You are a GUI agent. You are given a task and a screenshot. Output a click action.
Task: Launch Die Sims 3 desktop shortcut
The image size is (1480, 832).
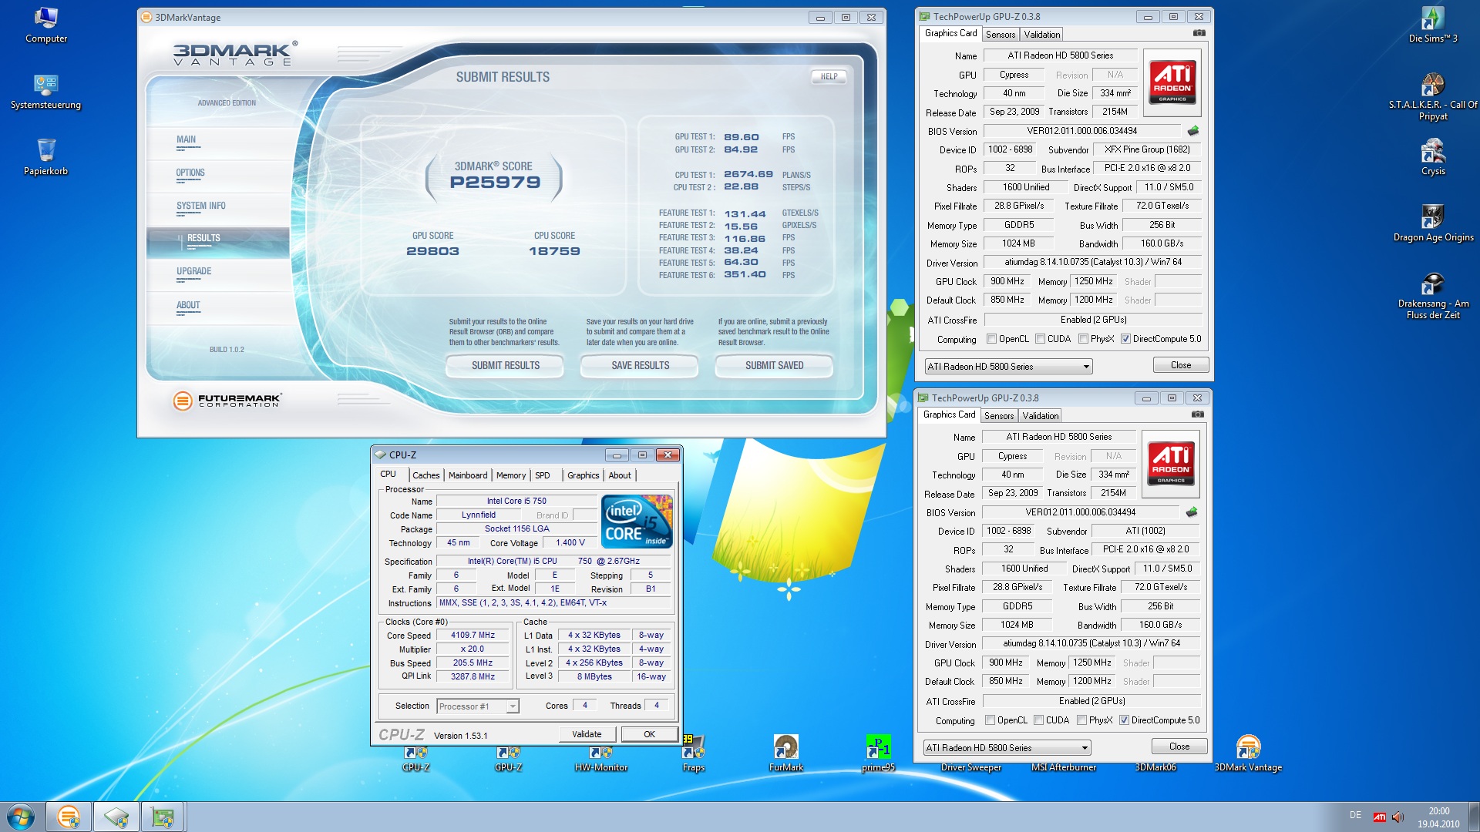tap(1433, 25)
